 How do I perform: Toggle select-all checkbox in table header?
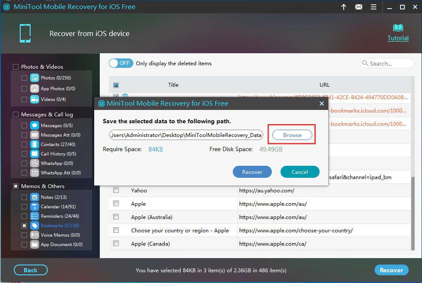116,85
